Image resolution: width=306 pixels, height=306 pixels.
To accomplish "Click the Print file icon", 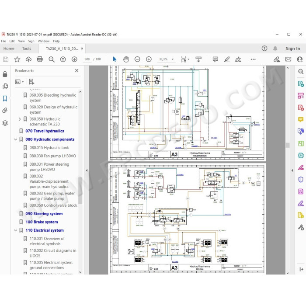I will tap(40, 59).
